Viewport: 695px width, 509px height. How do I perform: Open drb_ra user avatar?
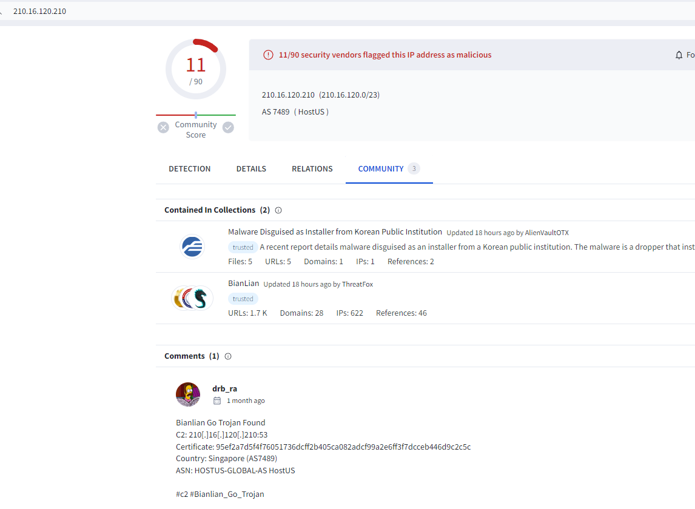click(188, 394)
